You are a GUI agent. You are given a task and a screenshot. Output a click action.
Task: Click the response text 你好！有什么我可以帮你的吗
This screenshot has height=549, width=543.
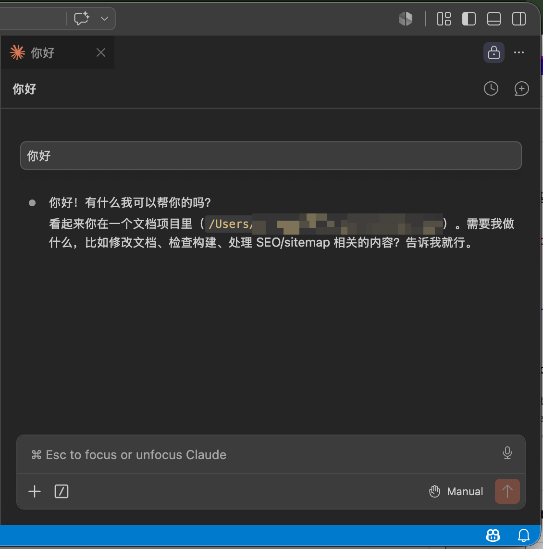tap(130, 202)
